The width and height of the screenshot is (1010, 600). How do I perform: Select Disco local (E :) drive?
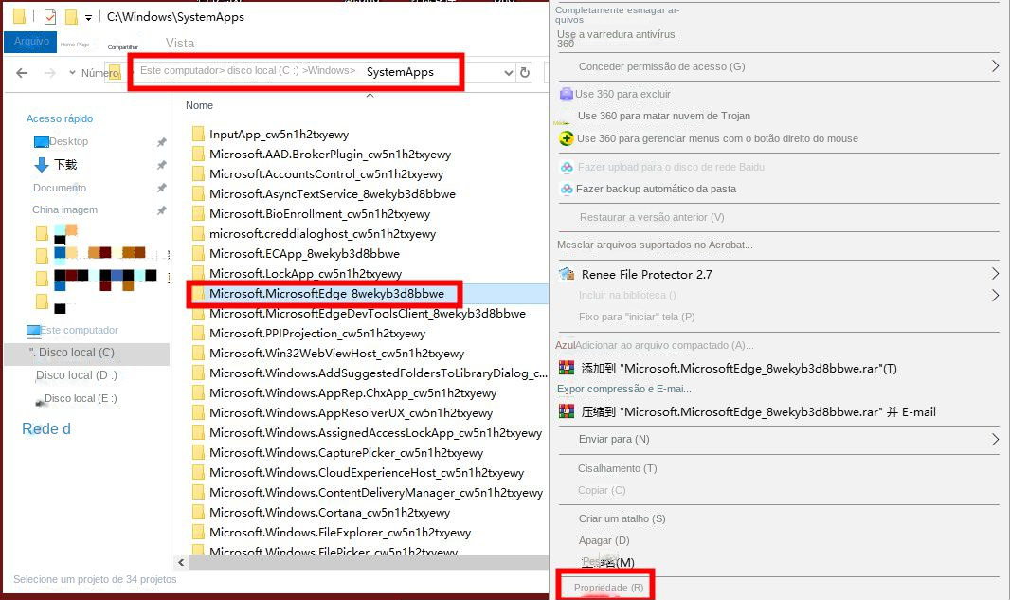tap(81, 398)
